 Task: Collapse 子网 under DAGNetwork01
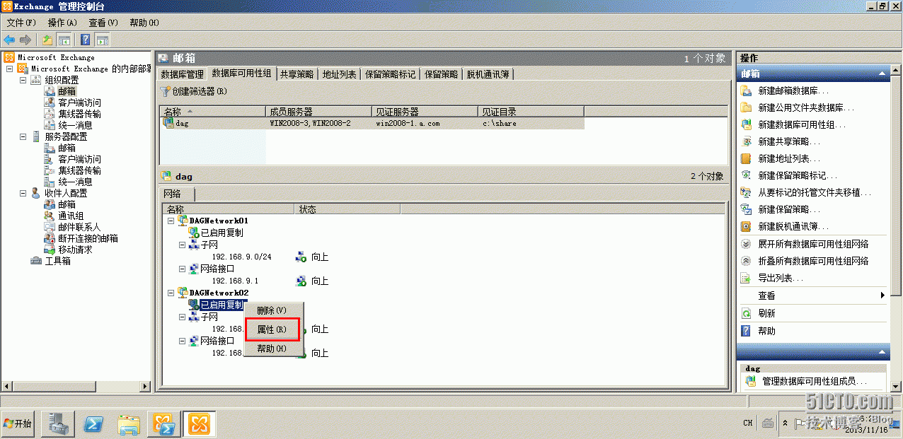182,245
